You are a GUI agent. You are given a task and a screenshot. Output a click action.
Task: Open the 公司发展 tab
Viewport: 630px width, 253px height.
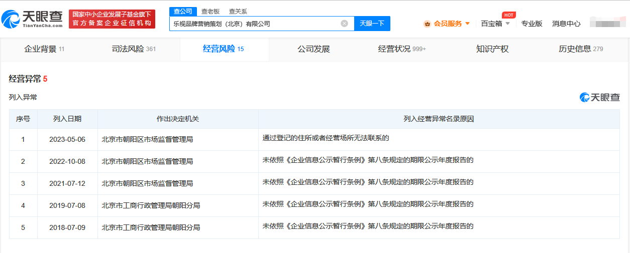tap(313, 49)
